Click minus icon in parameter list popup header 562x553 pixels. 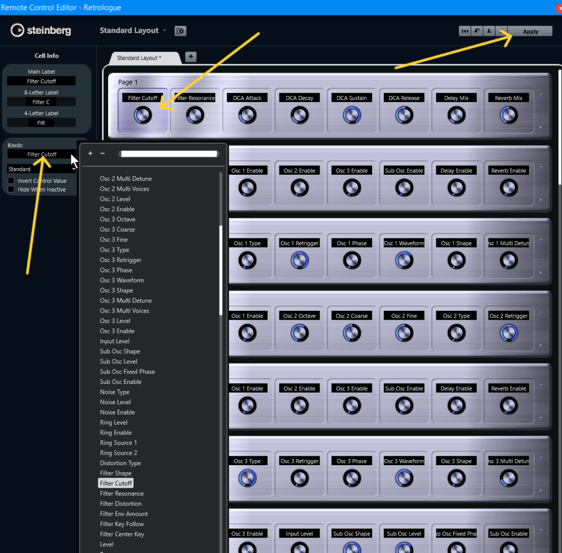pos(103,154)
